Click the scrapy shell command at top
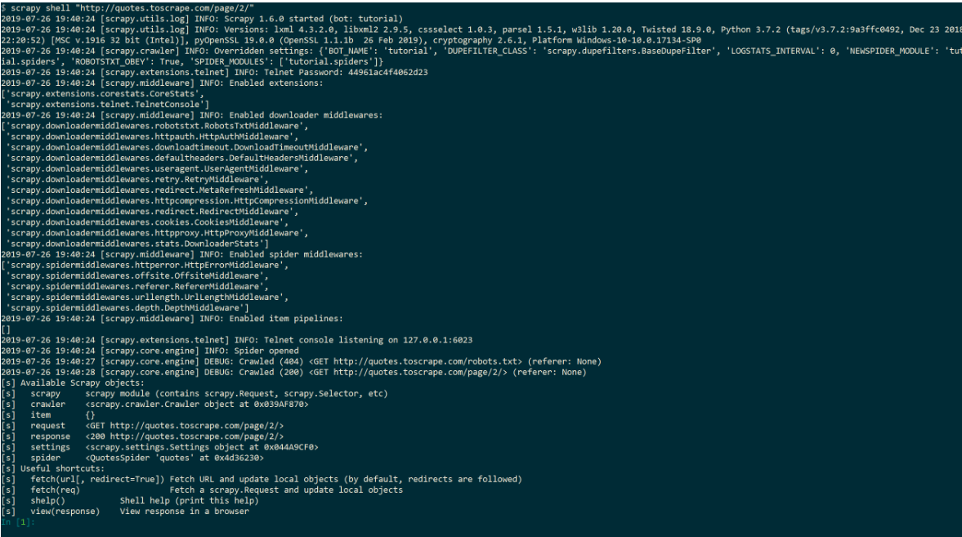Image resolution: width=962 pixels, height=537 pixels. click(x=132, y=8)
